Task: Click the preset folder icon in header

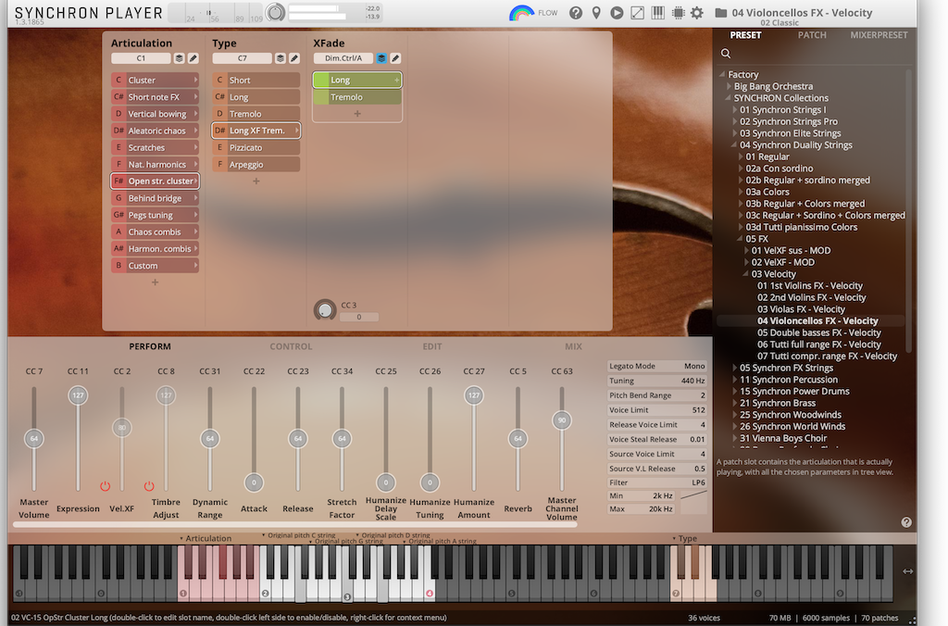Action: click(x=720, y=13)
